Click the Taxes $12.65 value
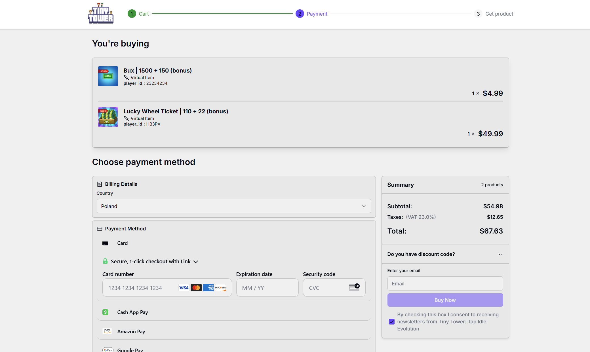Viewport: 590px width, 352px height. tap(495, 217)
